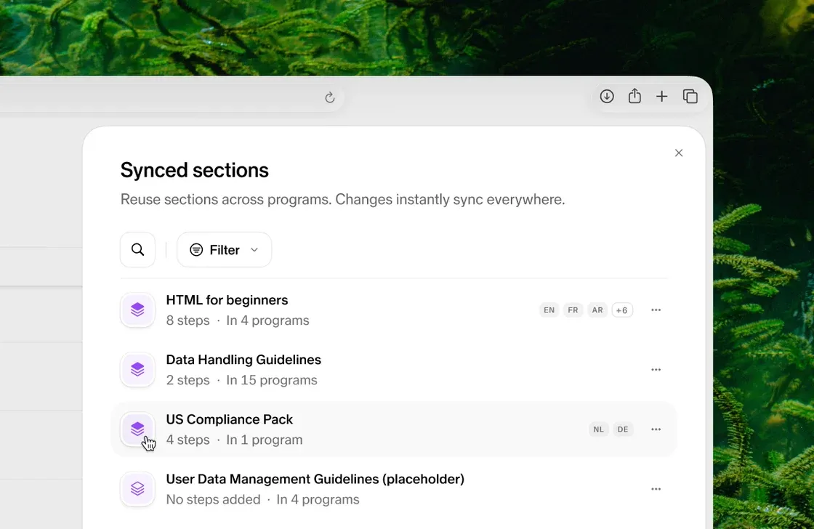The height and width of the screenshot is (529, 814).
Task: Select the US Compliance Pack title
Action: coord(230,419)
